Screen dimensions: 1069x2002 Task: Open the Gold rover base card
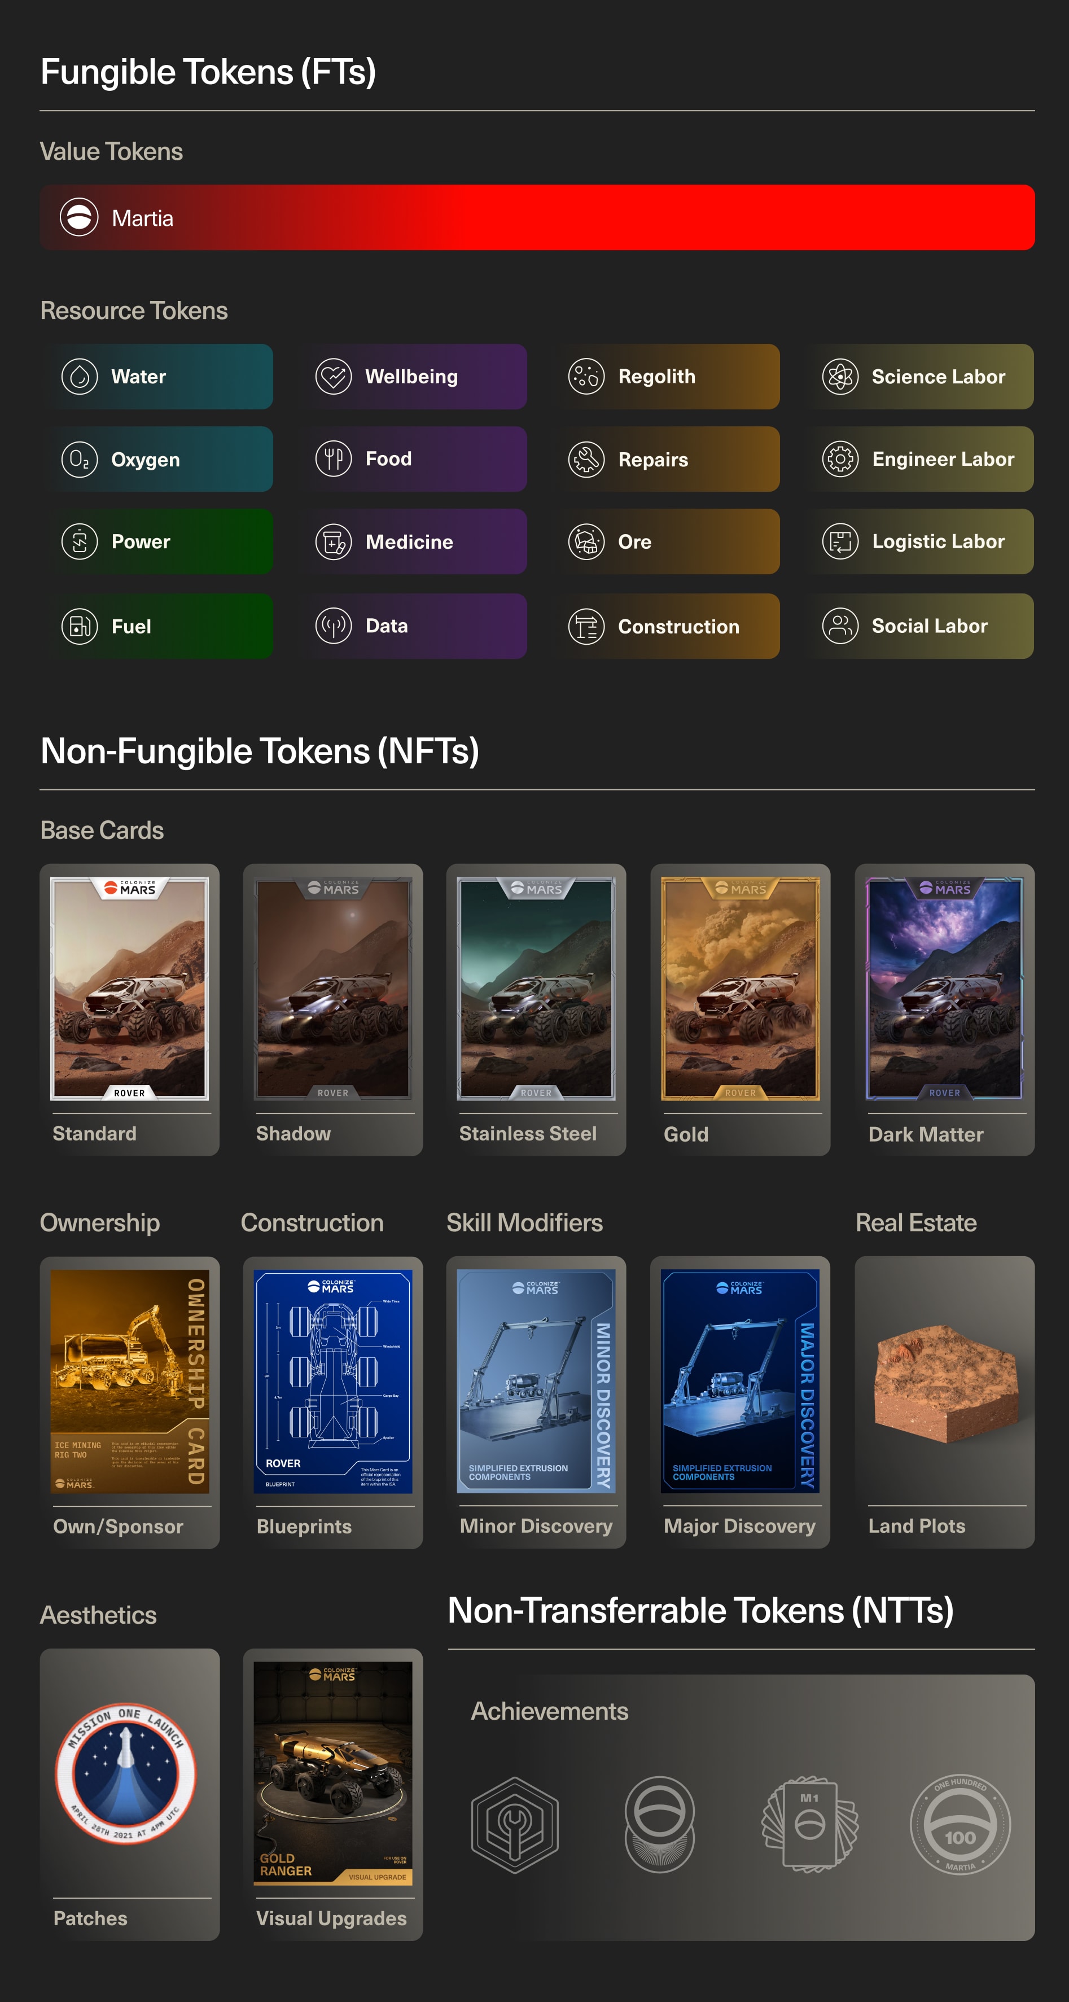point(739,1009)
